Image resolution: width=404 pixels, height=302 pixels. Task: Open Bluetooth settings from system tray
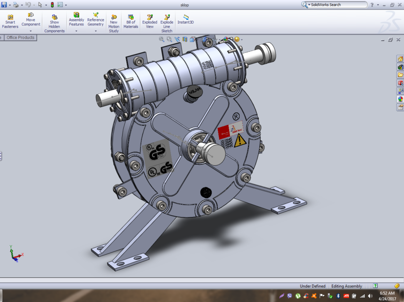click(338, 296)
